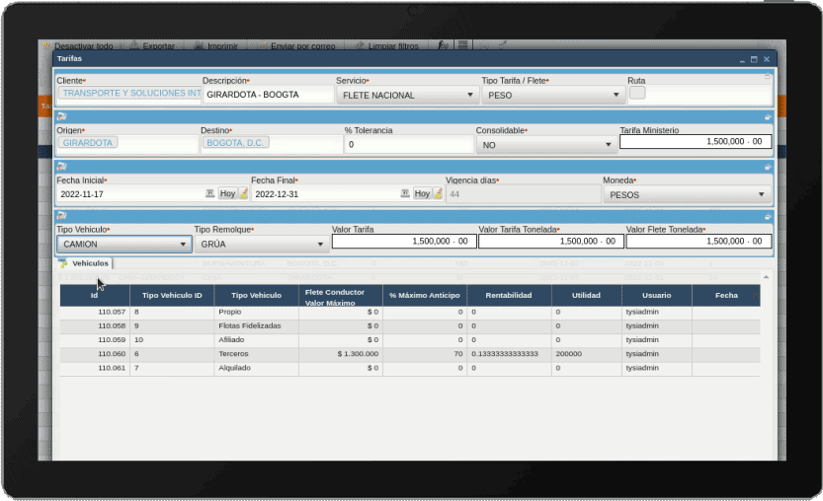Set Fecha Final with Hoy button
Viewport: 823px width, 501px height.
pyautogui.click(x=423, y=194)
